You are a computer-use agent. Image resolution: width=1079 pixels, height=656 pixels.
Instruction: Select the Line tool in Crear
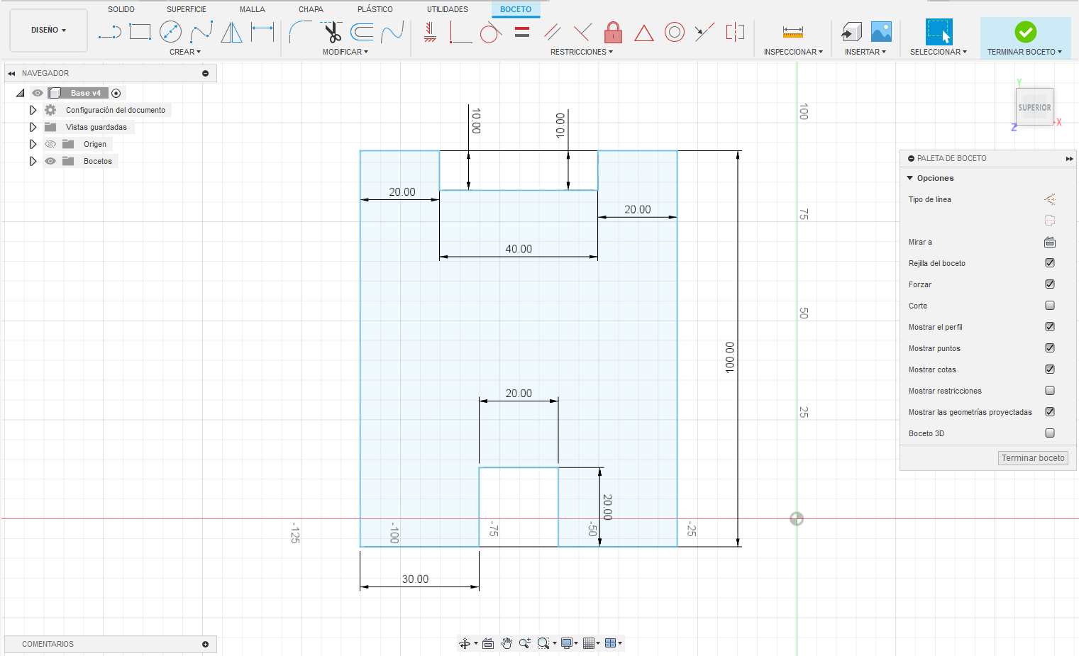click(x=110, y=32)
